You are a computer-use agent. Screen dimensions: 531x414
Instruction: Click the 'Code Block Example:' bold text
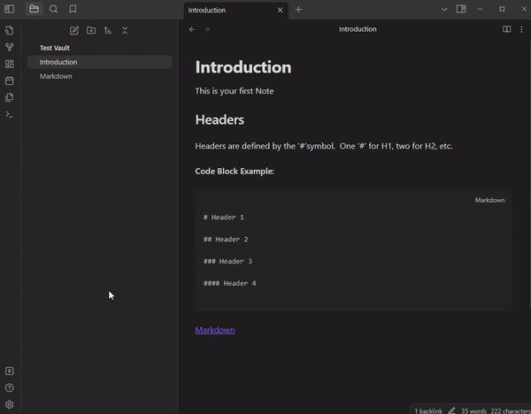pos(235,172)
